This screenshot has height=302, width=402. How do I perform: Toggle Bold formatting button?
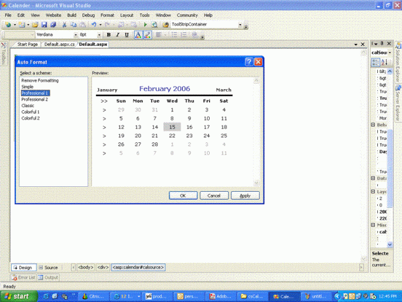click(109, 35)
